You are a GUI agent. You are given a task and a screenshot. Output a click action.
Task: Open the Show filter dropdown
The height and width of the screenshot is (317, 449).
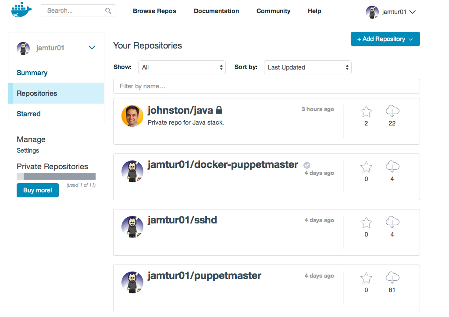tap(182, 67)
